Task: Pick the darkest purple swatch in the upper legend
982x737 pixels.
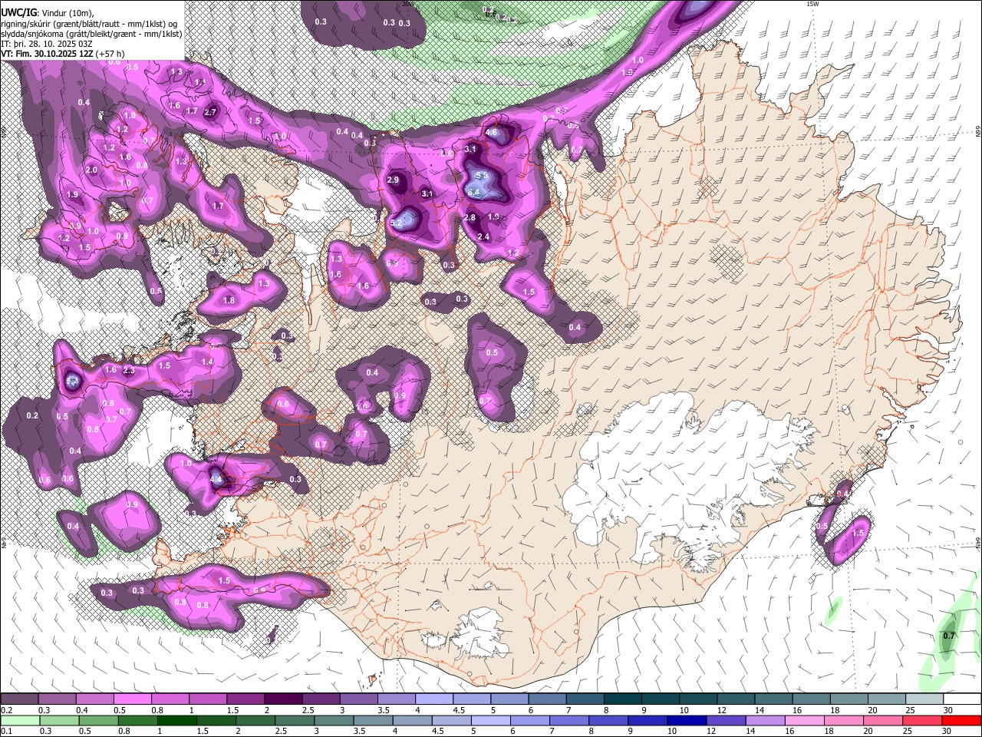Action: point(284,699)
